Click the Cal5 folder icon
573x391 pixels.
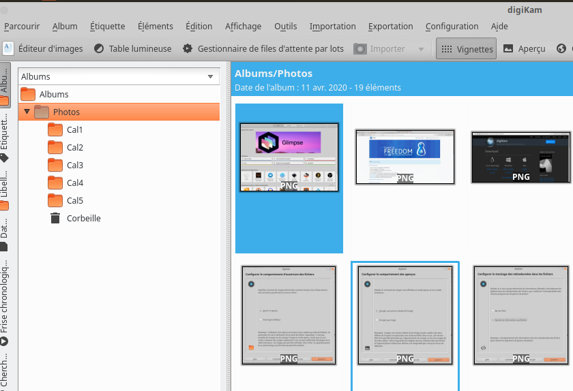(x=55, y=200)
